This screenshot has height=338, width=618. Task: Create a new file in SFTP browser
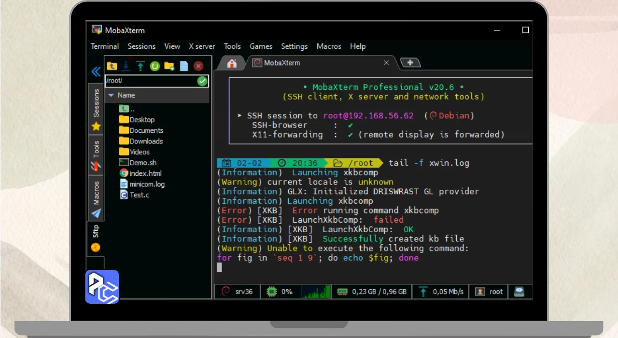183,66
